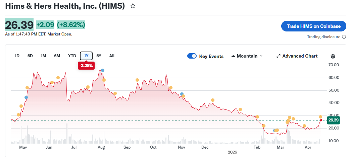Click the current price 26.39 headline
The image size is (348, 160).
[x=19, y=25]
